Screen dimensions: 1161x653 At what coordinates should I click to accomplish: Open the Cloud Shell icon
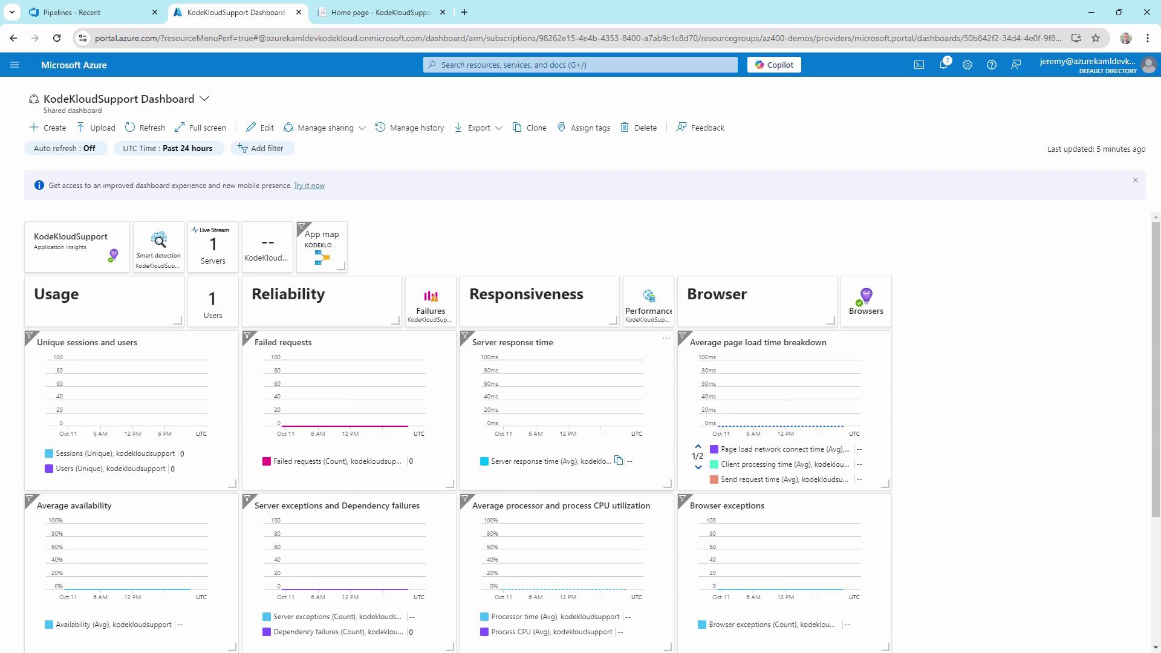pos(919,65)
